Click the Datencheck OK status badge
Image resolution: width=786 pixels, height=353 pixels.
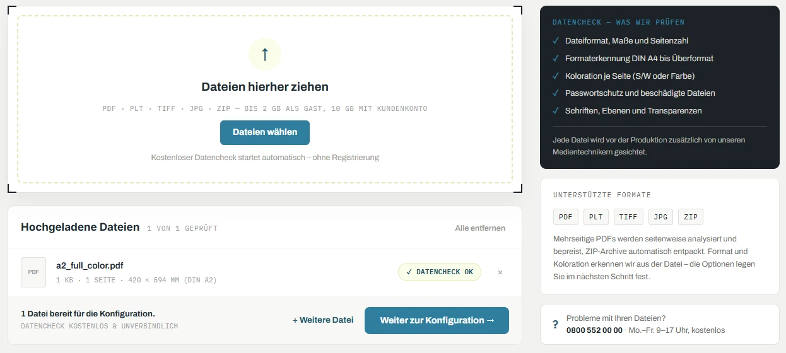[440, 272]
